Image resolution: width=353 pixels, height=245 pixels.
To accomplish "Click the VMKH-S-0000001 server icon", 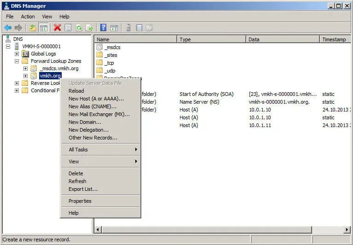I will tap(17, 46).
